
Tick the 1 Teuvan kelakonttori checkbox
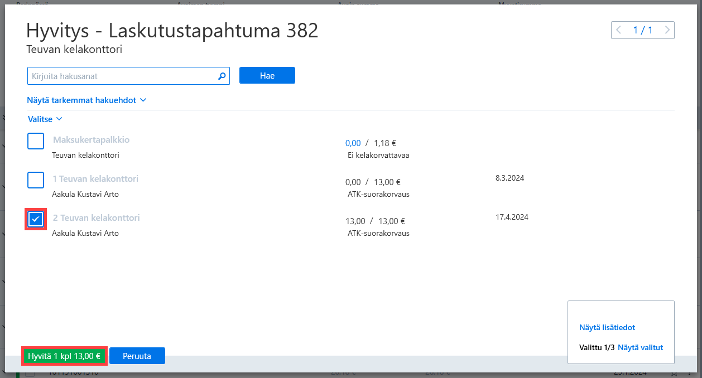coord(36,181)
